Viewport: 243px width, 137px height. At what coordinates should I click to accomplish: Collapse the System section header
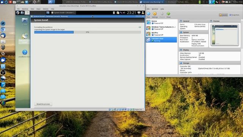pyautogui.click(x=193, y=32)
